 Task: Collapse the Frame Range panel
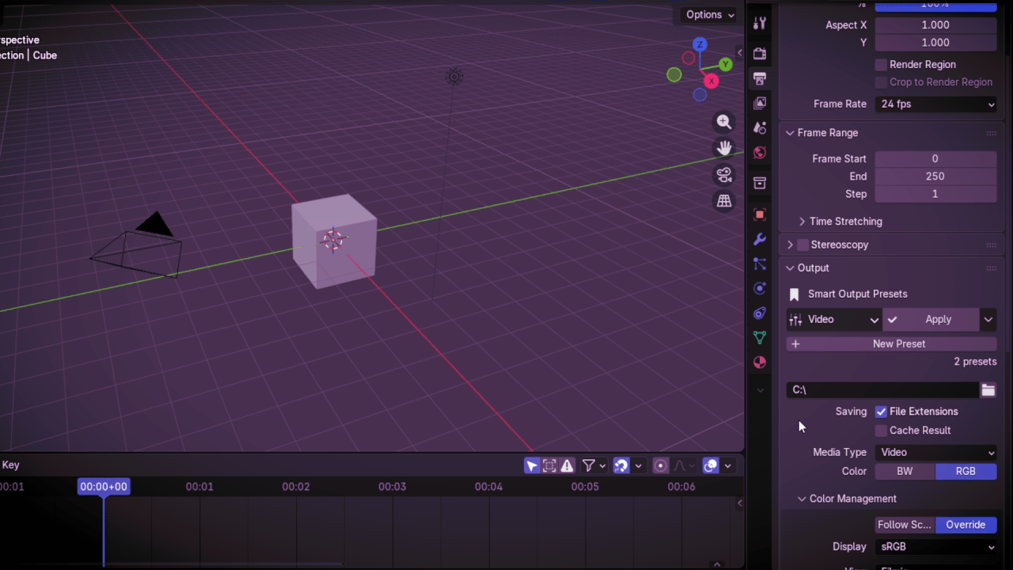pyautogui.click(x=790, y=133)
